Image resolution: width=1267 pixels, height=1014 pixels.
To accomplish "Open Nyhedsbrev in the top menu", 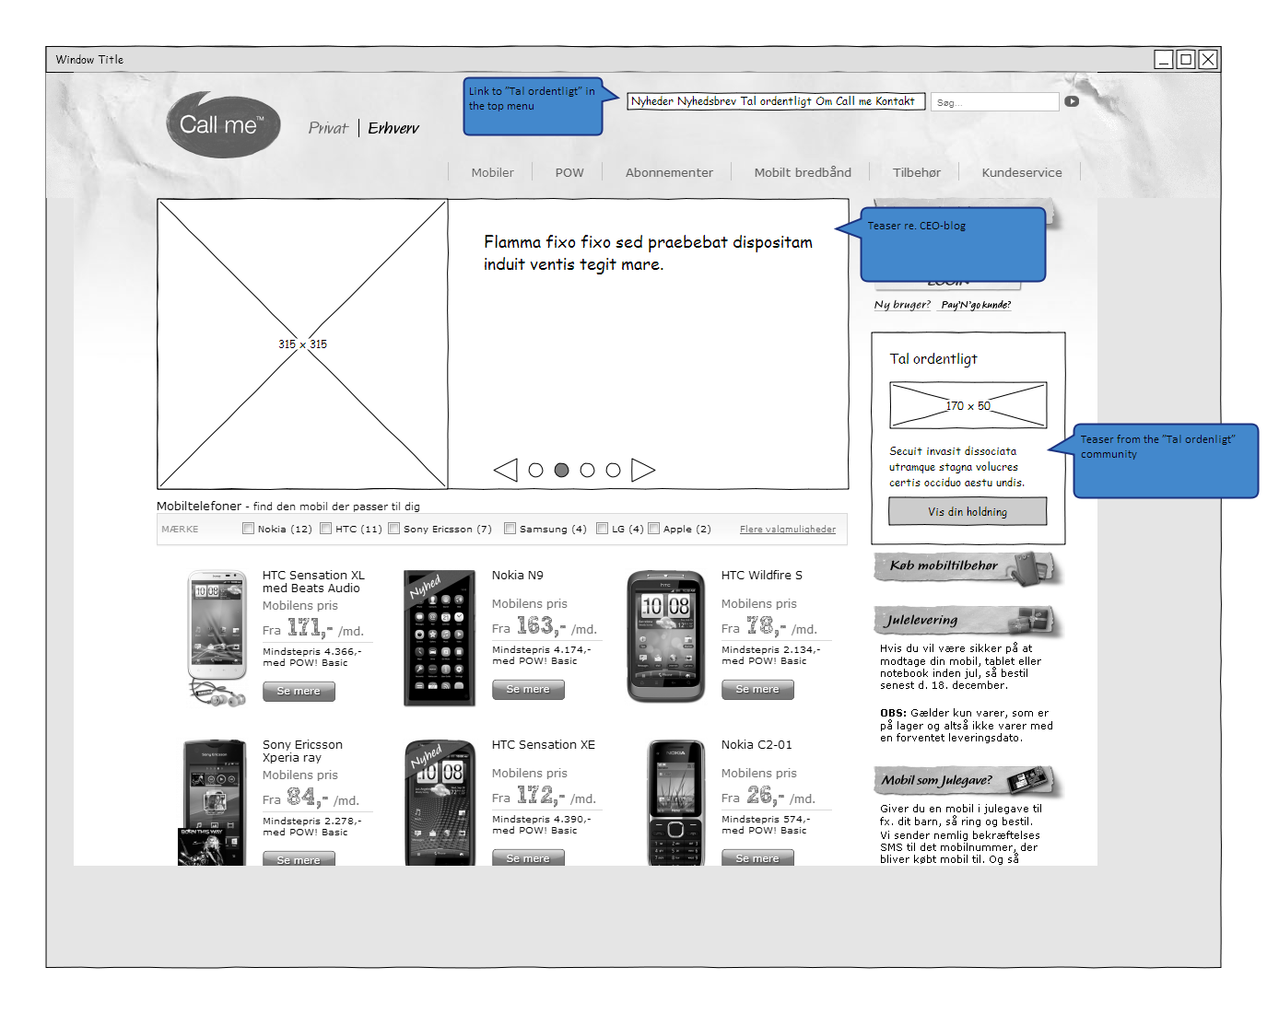I will (x=707, y=101).
